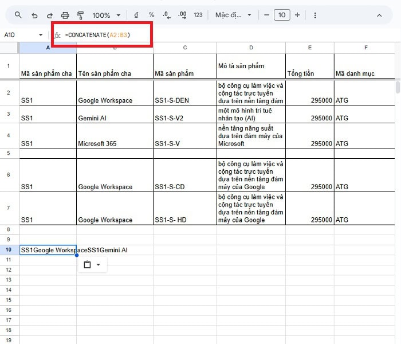This screenshot has width=401, height=344.
Task: Decrease decimal places
Action: point(166,15)
